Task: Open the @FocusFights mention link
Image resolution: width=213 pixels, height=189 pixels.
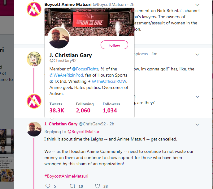Action: tap(85, 69)
